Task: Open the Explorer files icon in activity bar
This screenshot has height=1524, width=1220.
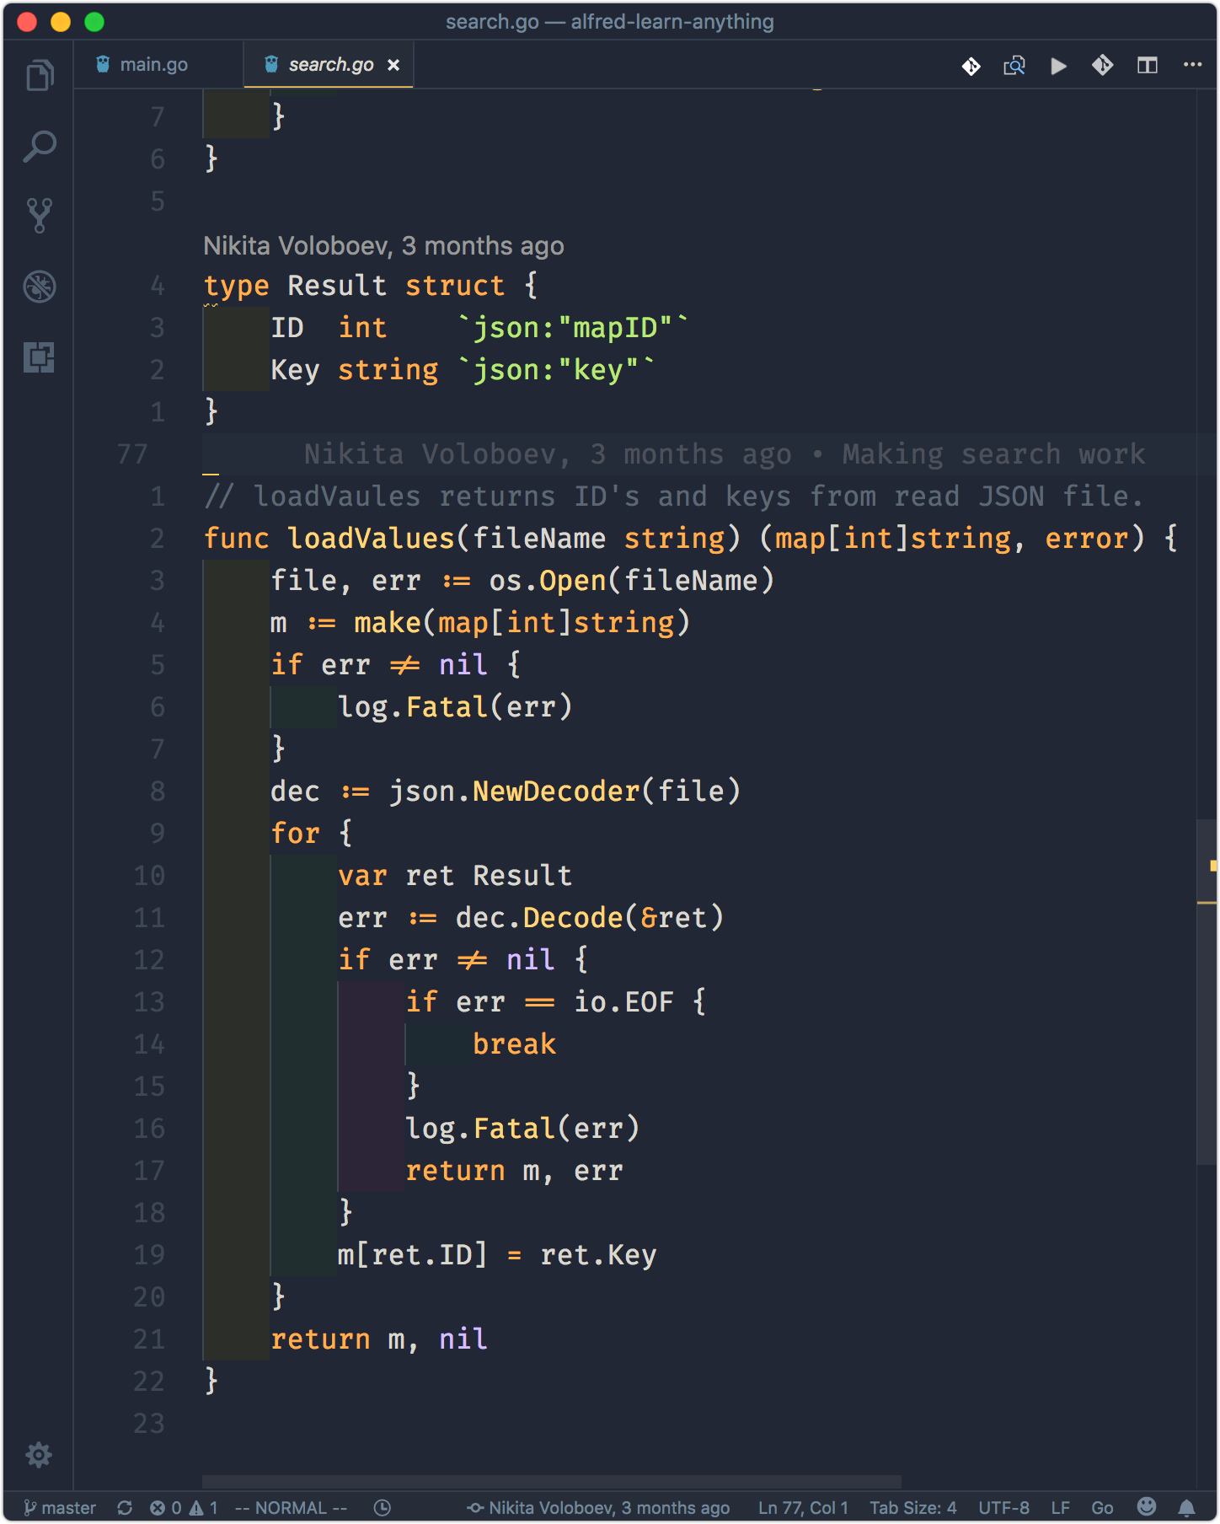Action: [40, 75]
